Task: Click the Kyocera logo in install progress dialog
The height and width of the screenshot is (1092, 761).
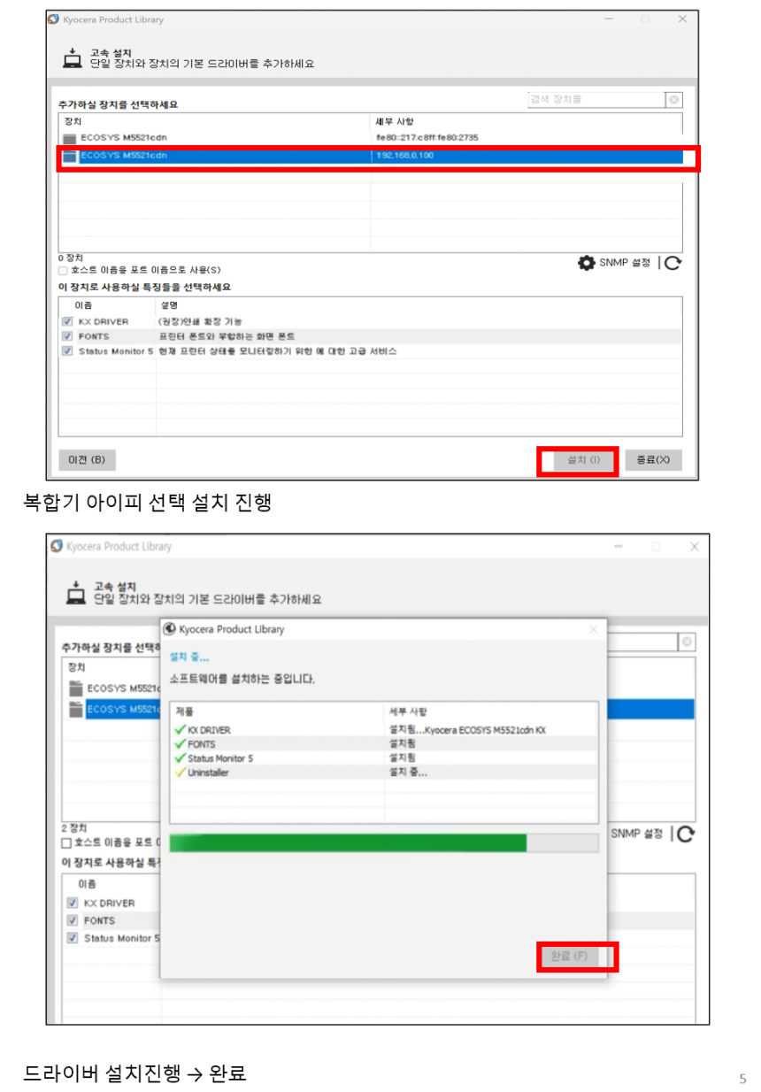Action: [170, 629]
